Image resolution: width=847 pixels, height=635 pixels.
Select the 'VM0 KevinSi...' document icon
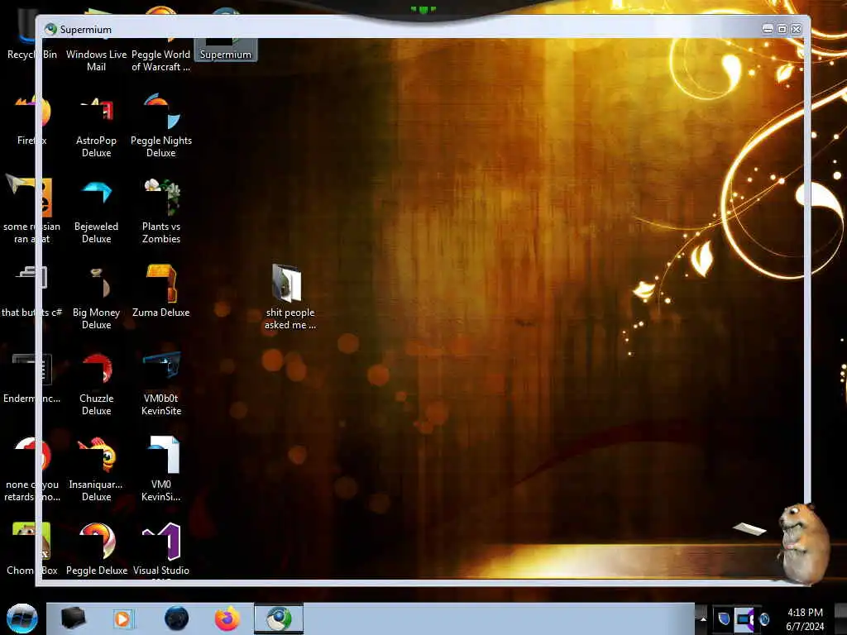[x=161, y=469]
